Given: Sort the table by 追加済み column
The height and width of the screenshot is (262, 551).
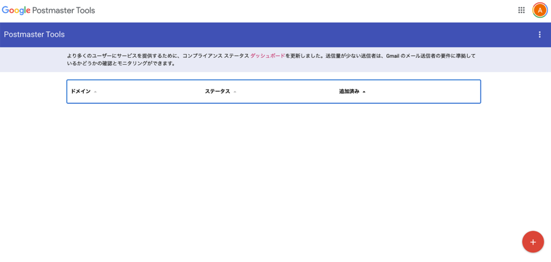Looking at the screenshot, I should tap(352, 92).
